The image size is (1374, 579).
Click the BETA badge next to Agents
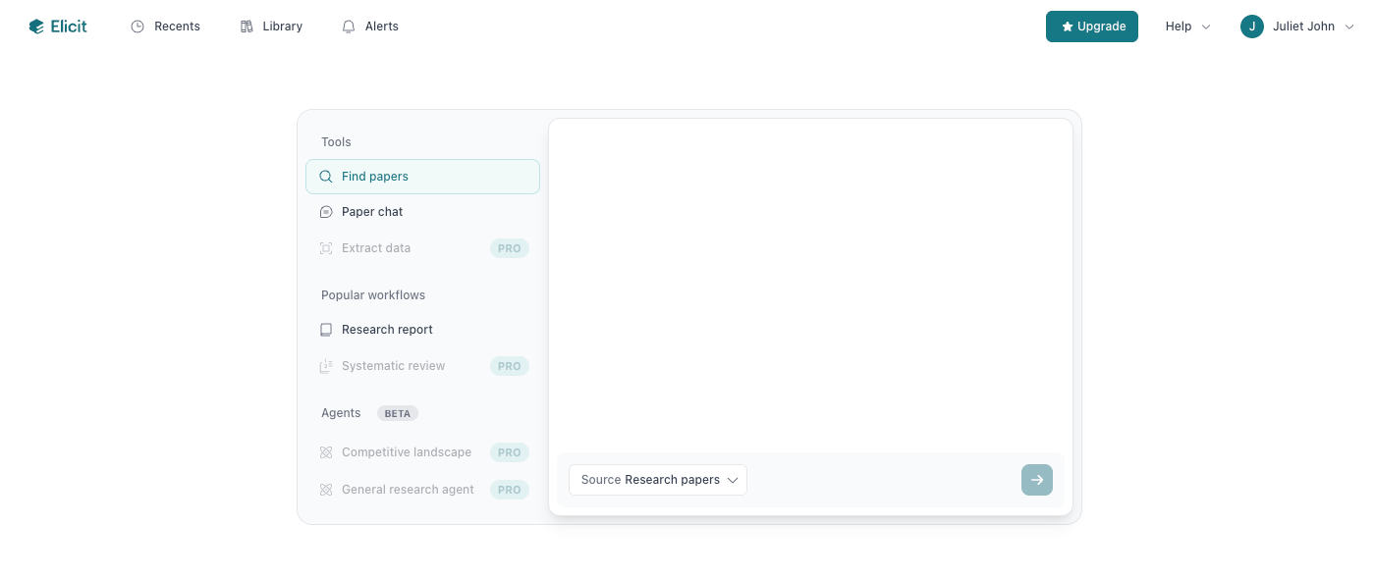click(397, 413)
